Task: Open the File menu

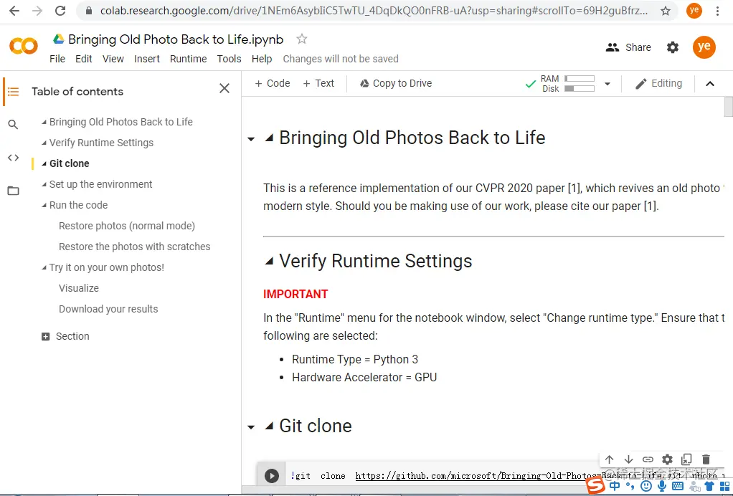Action: point(57,59)
